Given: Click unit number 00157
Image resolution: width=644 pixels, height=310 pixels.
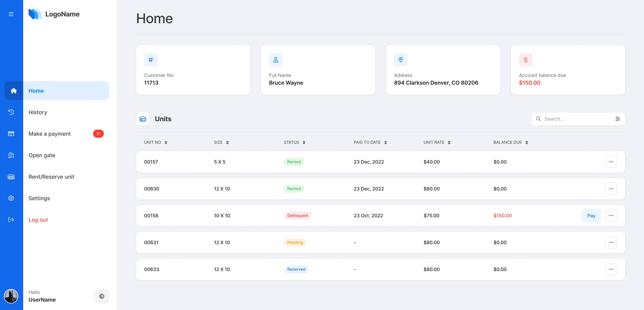Looking at the screenshot, I should click(151, 162).
